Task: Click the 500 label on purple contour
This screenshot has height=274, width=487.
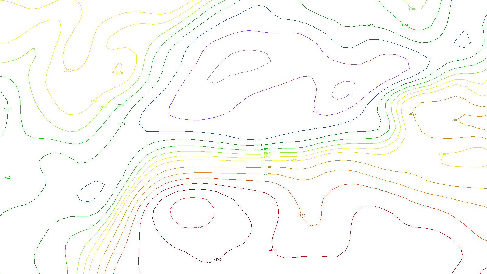Action: click(x=316, y=112)
